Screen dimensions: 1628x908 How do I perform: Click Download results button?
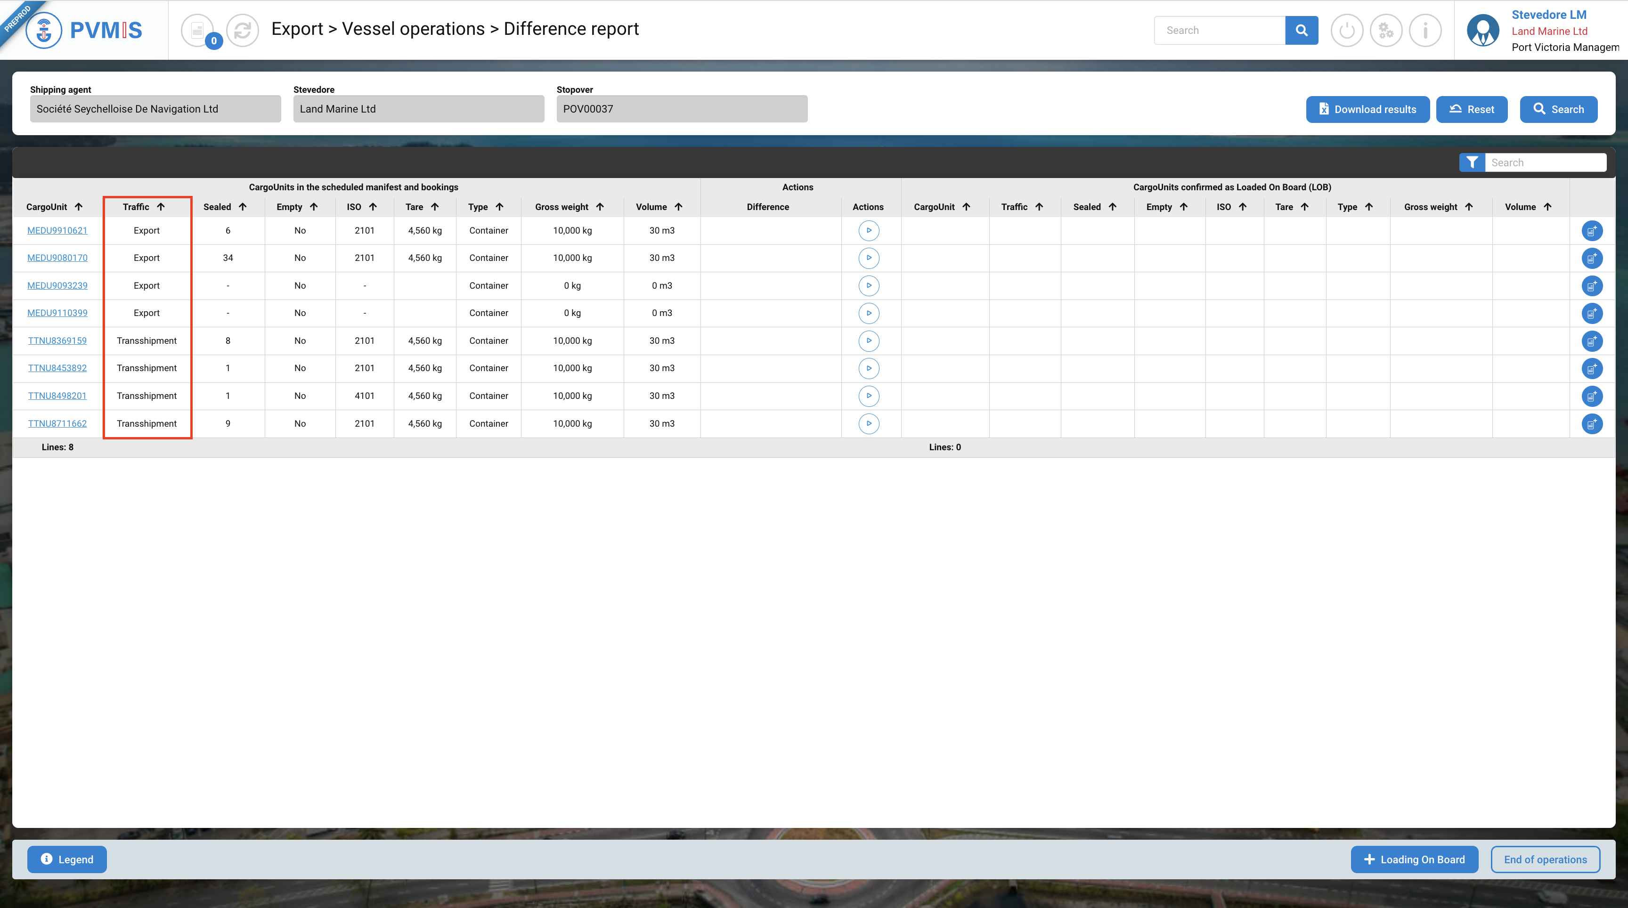point(1368,109)
